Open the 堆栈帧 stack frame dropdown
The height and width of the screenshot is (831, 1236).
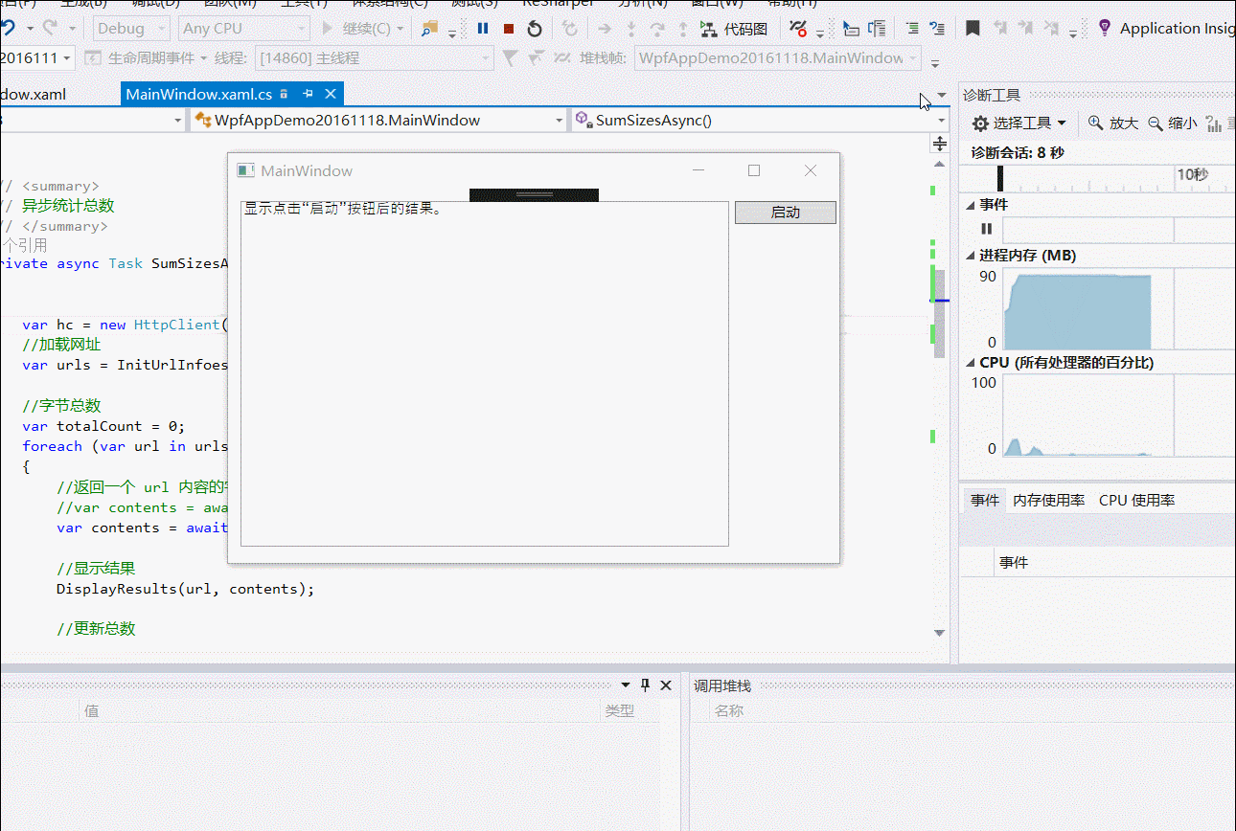tap(777, 58)
